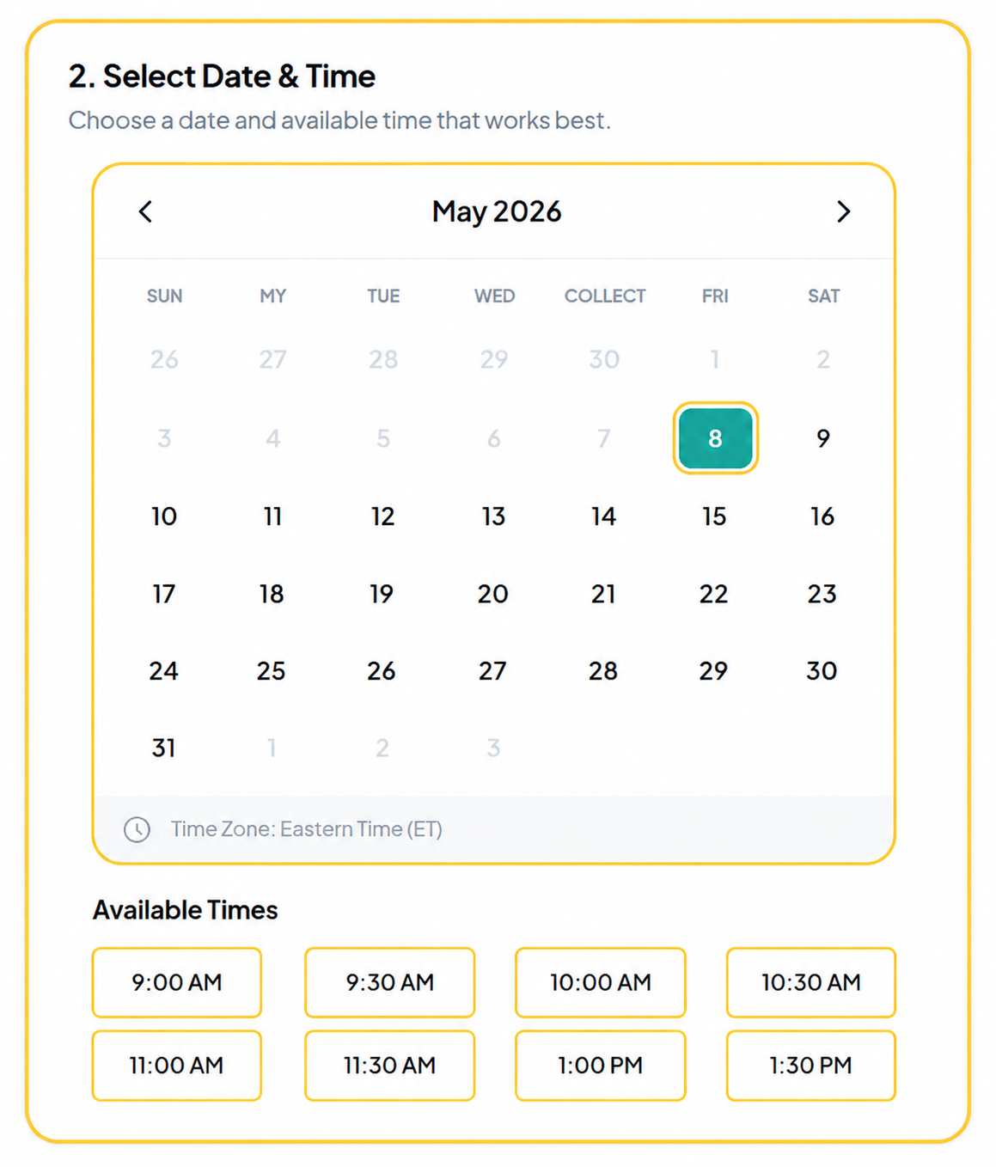Choose the 9:00 AM time slot

pyautogui.click(x=177, y=982)
